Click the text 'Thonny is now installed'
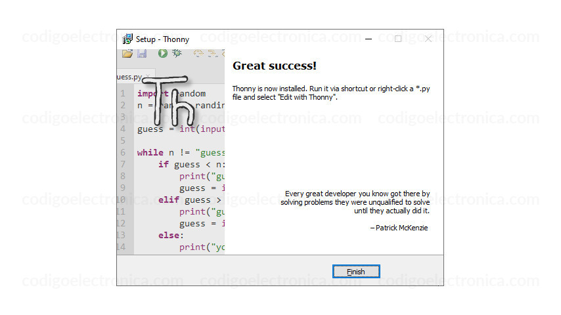 click(x=269, y=89)
